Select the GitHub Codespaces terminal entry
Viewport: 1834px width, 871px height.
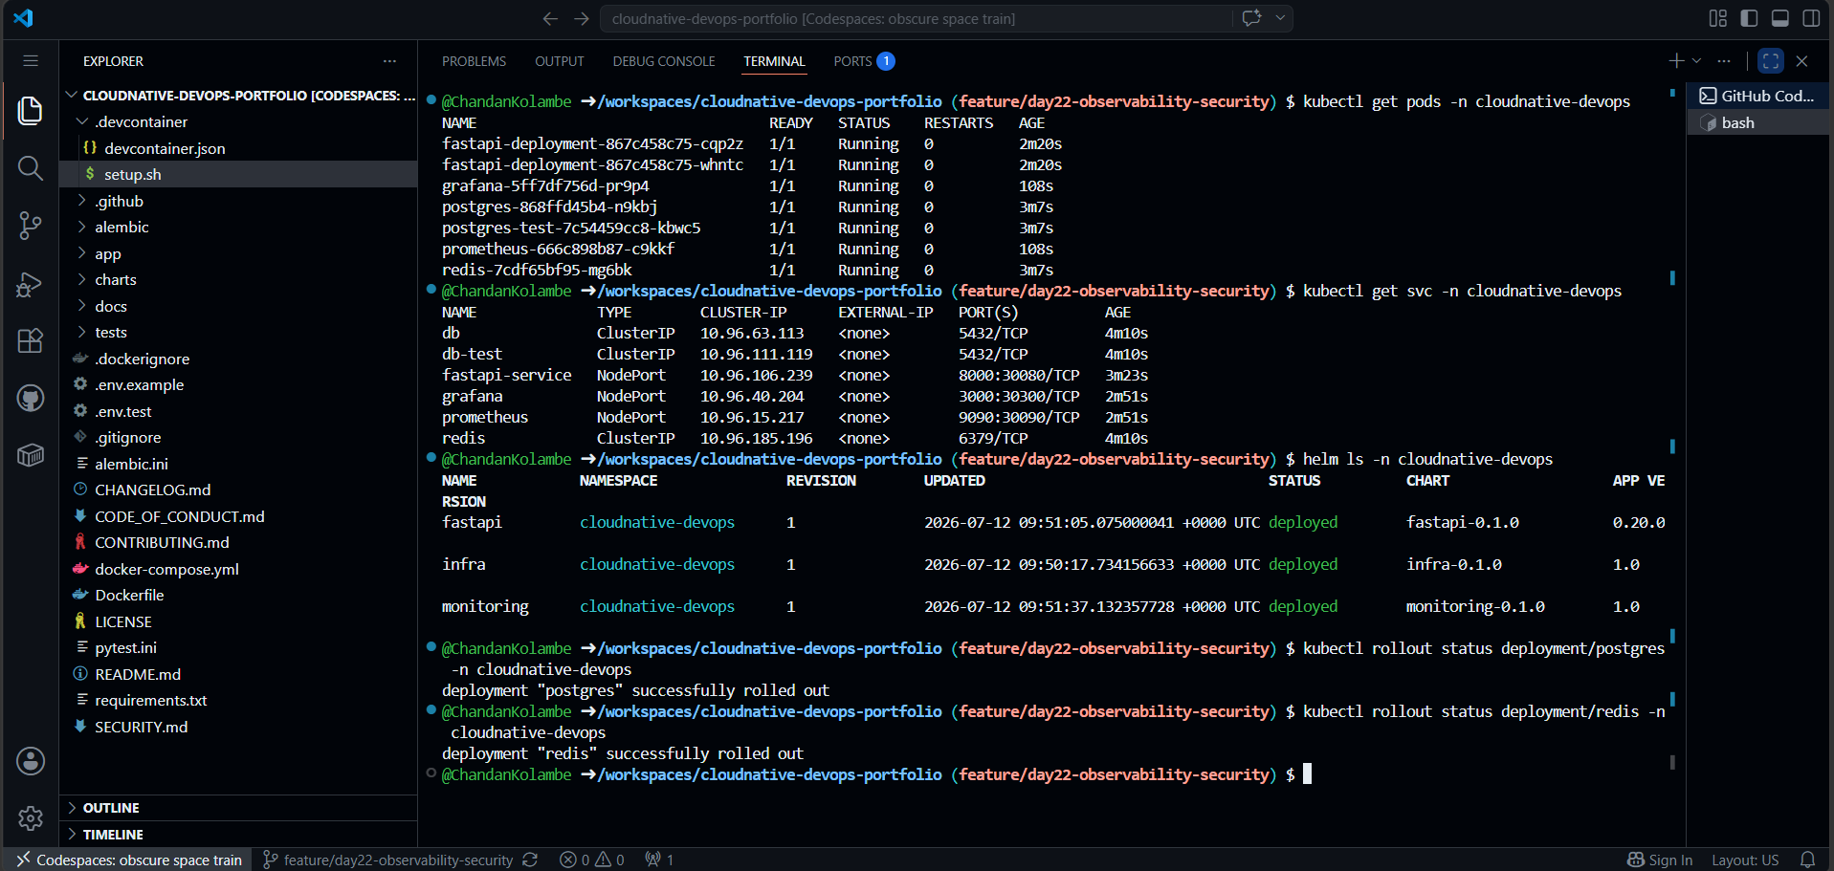click(1758, 96)
